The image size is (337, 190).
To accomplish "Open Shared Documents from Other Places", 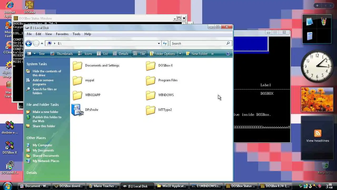I will (46, 156).
